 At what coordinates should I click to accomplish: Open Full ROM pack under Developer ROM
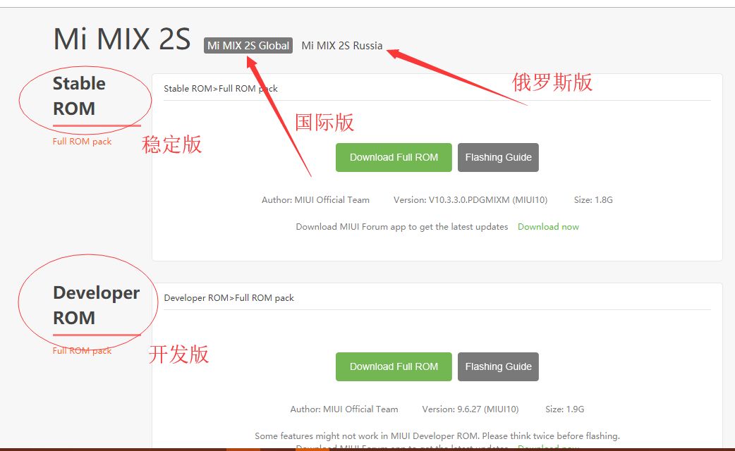(x=81, y=350)
